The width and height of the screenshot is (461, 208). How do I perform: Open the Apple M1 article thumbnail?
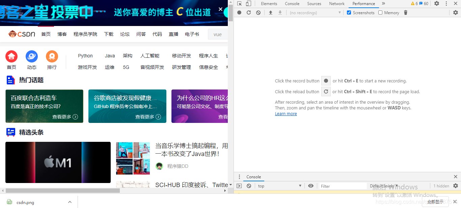pyautogui.click(x=58, y=162)
